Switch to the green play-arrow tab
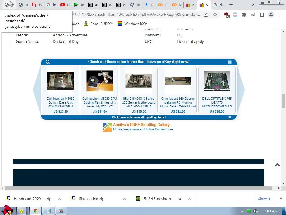 pos(79,5)
